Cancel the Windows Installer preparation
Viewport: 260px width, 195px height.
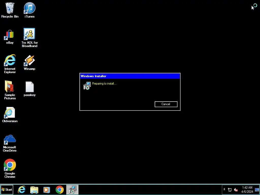tap(166, 104)
